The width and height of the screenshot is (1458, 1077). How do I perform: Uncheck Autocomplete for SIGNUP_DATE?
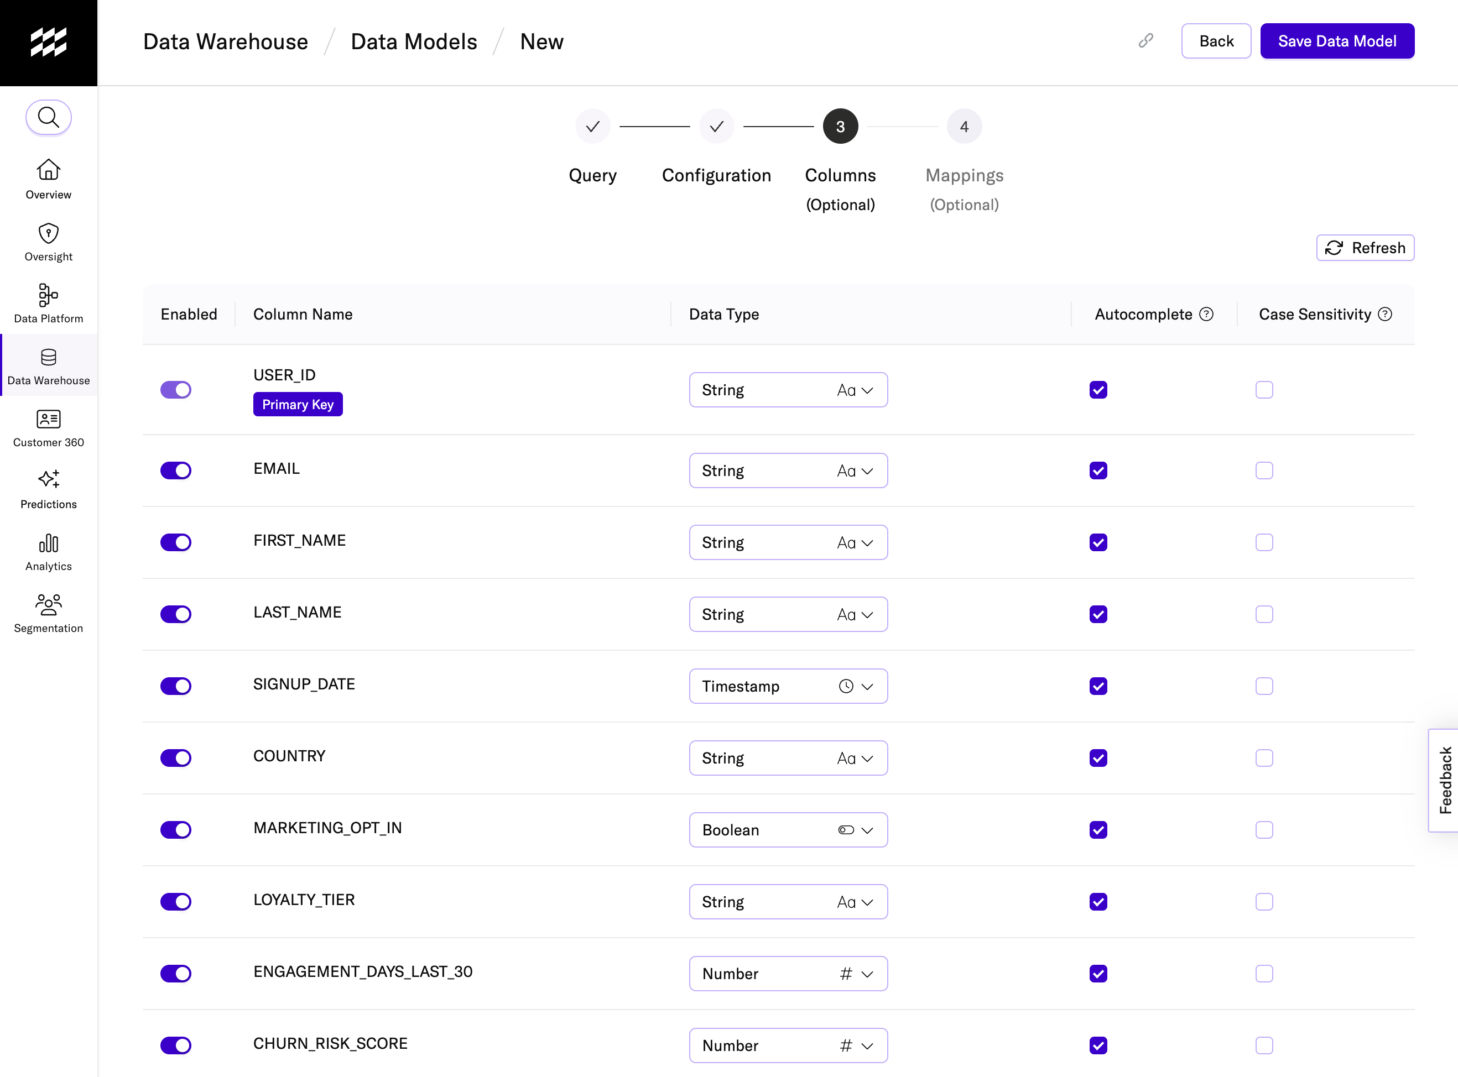tap(1098, 686)
